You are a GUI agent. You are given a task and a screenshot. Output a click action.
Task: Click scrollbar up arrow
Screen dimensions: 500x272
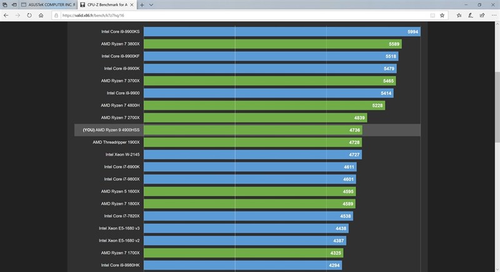(x=497, y=24)
